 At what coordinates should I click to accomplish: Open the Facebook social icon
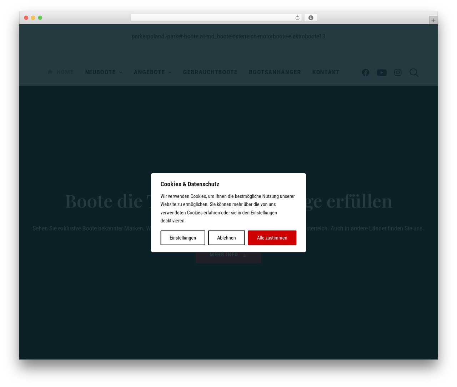pyautogui.click(x=365, y=72)
